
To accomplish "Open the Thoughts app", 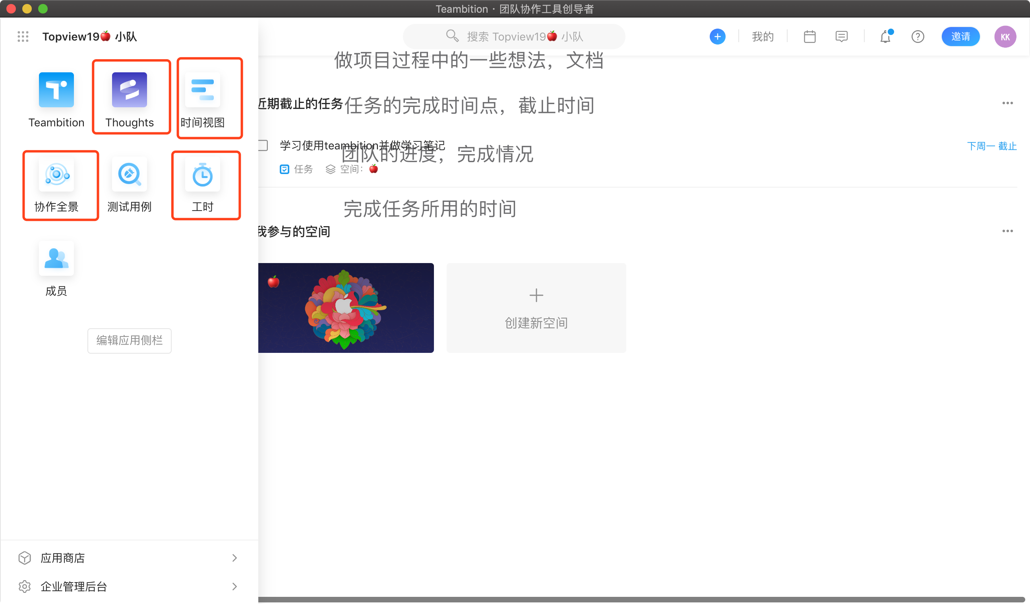I will tap(129, 89).
